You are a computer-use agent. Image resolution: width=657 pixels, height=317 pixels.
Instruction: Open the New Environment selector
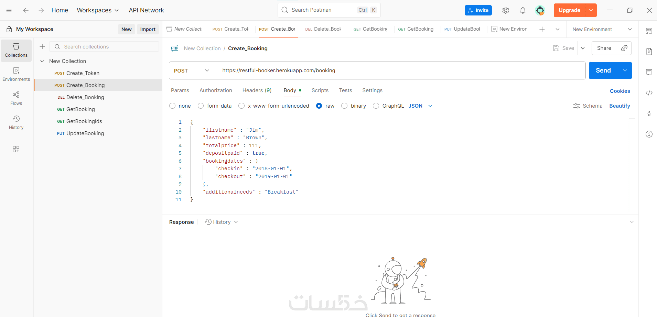point(602,29)
